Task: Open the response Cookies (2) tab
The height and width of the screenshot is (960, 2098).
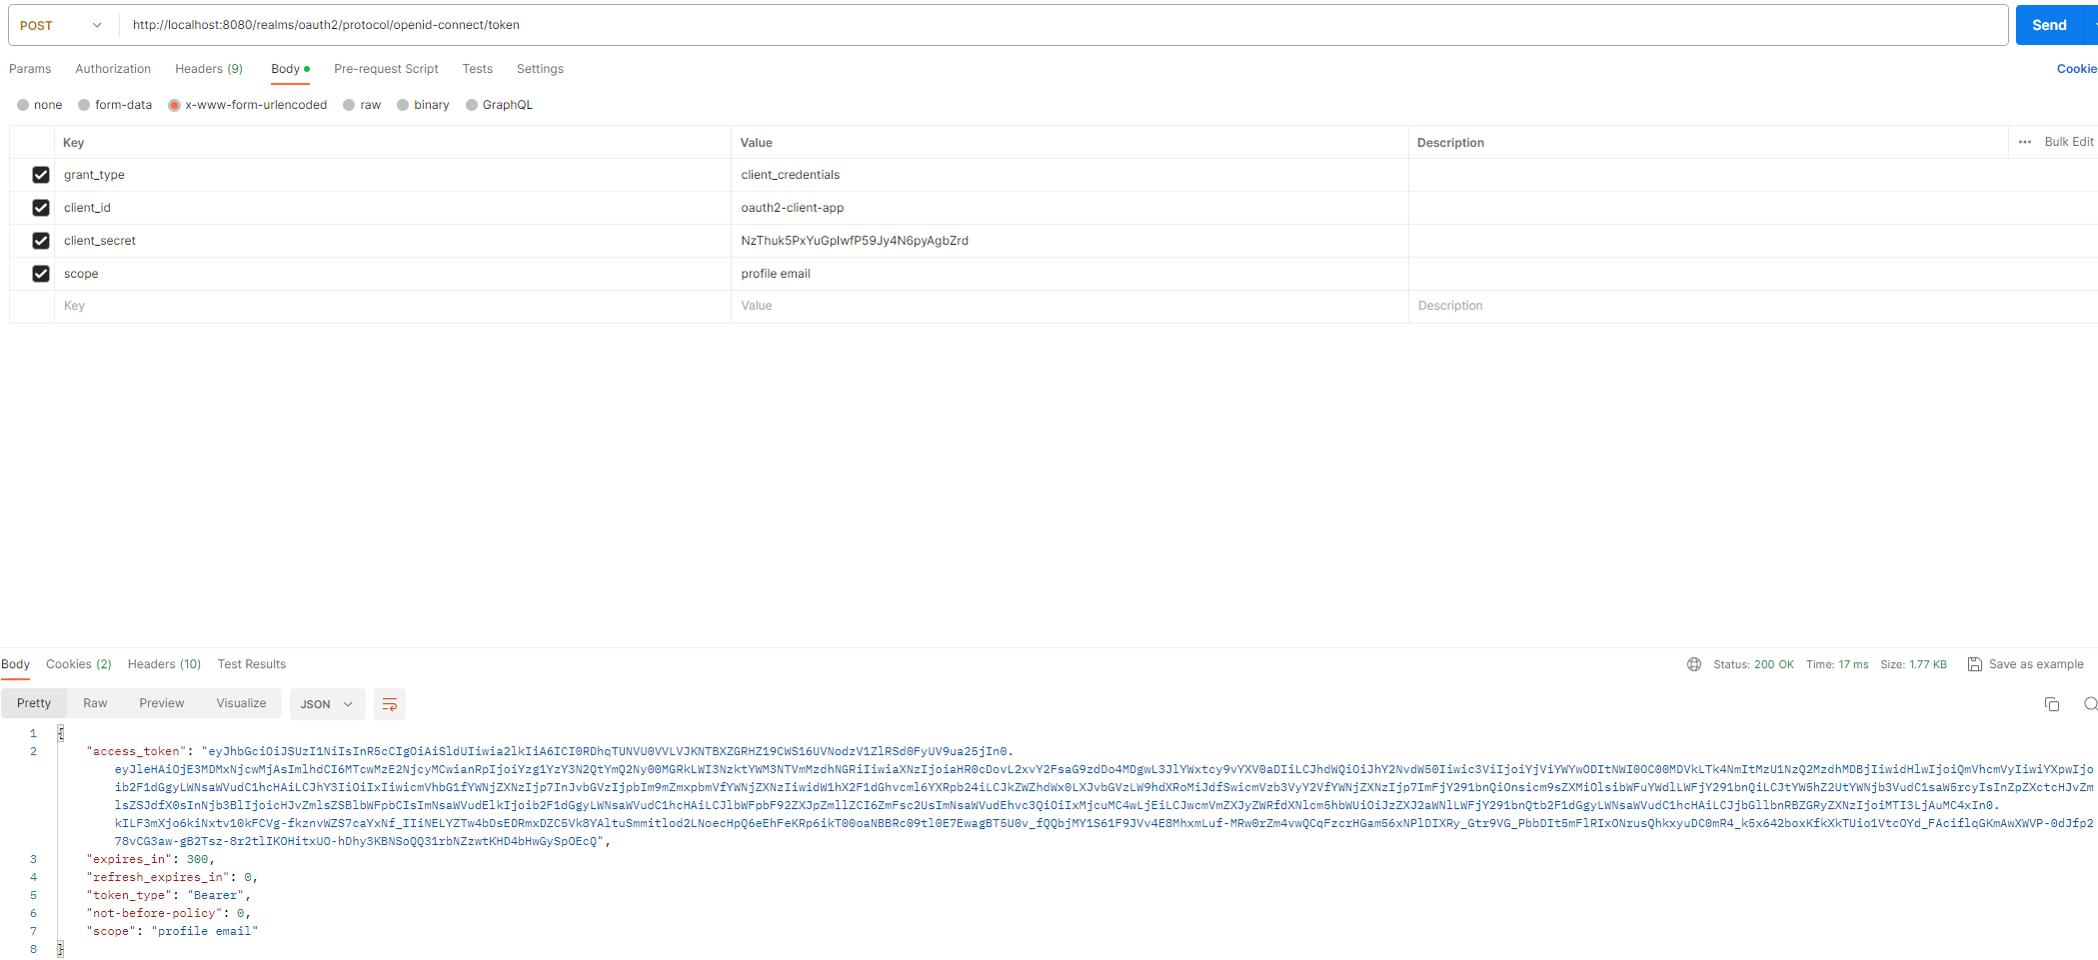Action: (x=79, y=664)
